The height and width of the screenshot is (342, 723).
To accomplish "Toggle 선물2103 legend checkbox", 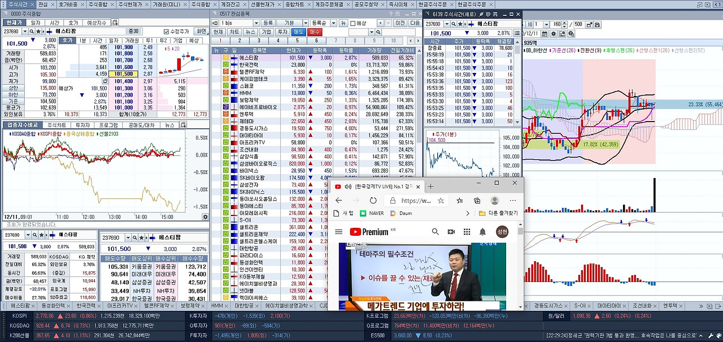I will (x=96, y=134).
